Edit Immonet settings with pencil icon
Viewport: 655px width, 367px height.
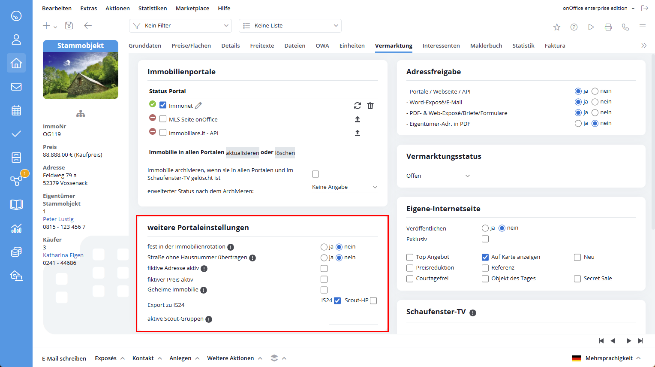click(x=198, y=106)
